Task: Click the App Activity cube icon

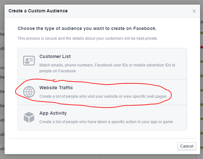Action: [x=29, y=117]
